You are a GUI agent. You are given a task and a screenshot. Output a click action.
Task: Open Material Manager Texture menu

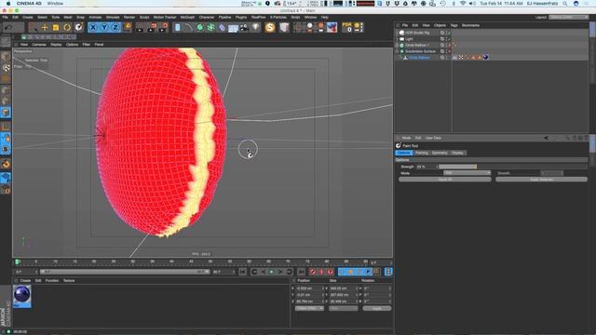[69, 280]
